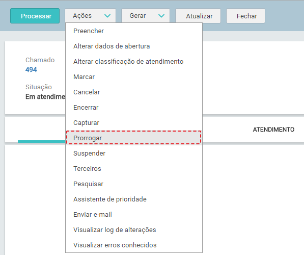Screen dimensions: 304x255
Task: Select the Pesquisar menu option
Action: [x=134, y=184]
